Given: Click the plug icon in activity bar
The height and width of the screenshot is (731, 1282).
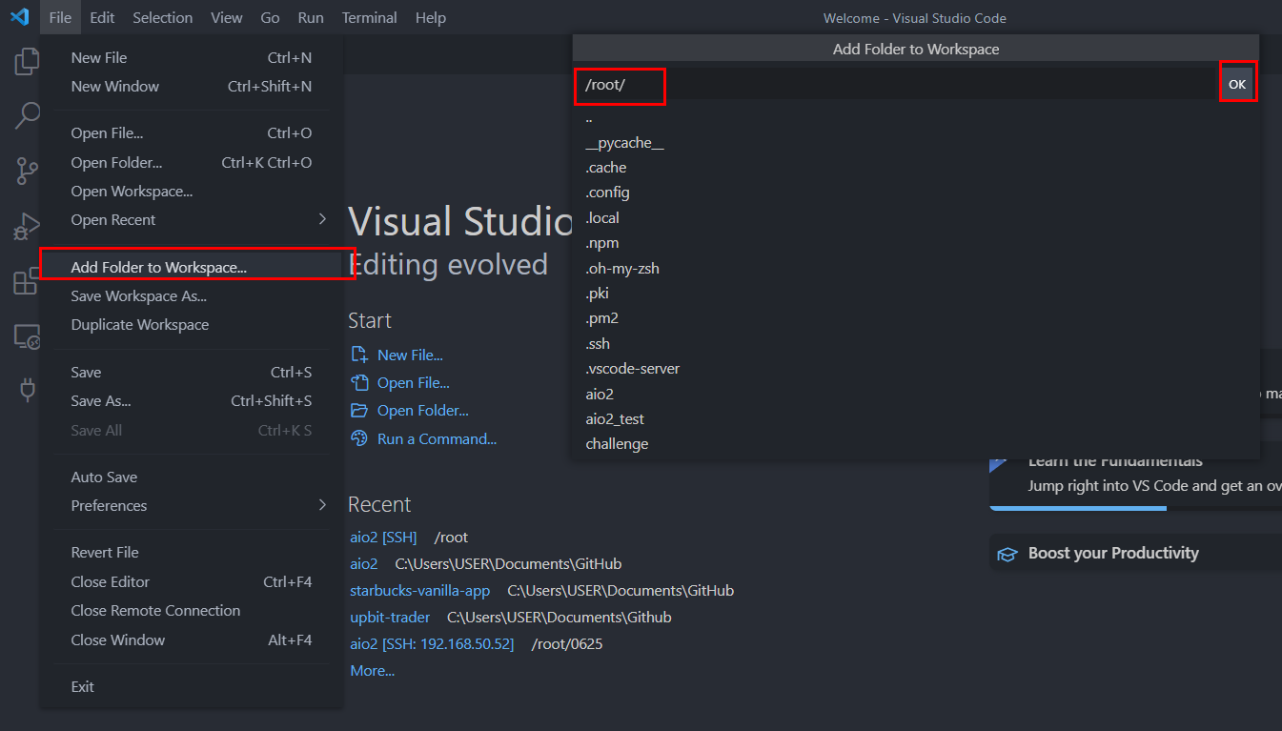Looking at the screenshot, I should tap(28, 391).
